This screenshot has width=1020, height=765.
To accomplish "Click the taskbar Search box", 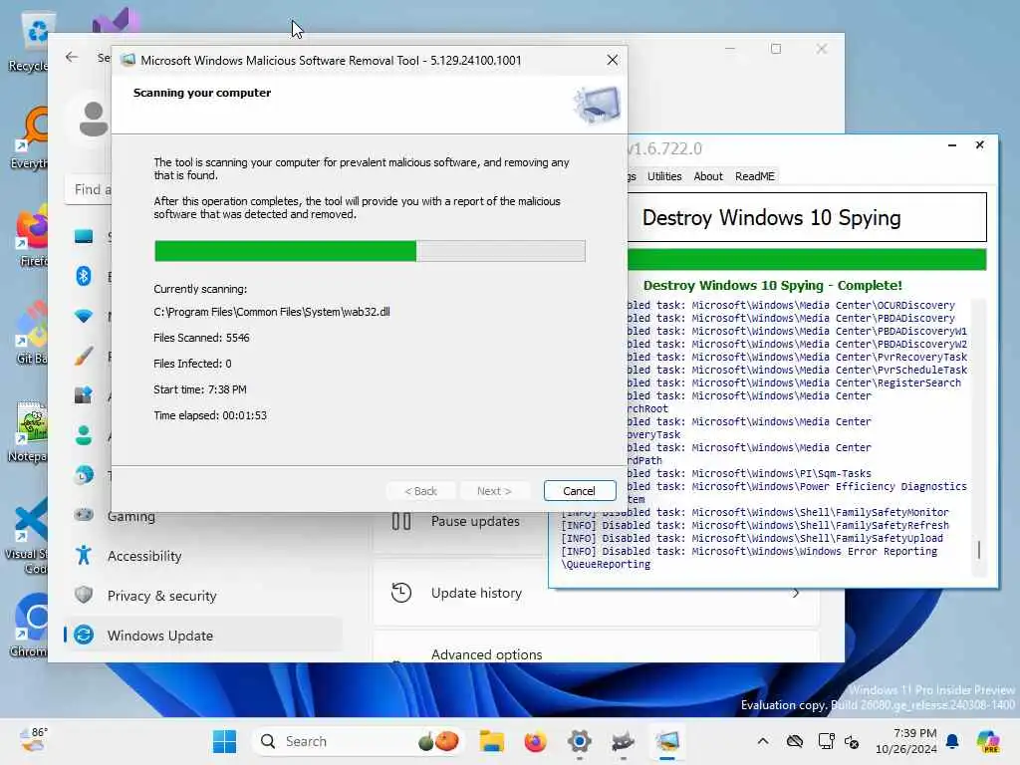I will (359, 741).
